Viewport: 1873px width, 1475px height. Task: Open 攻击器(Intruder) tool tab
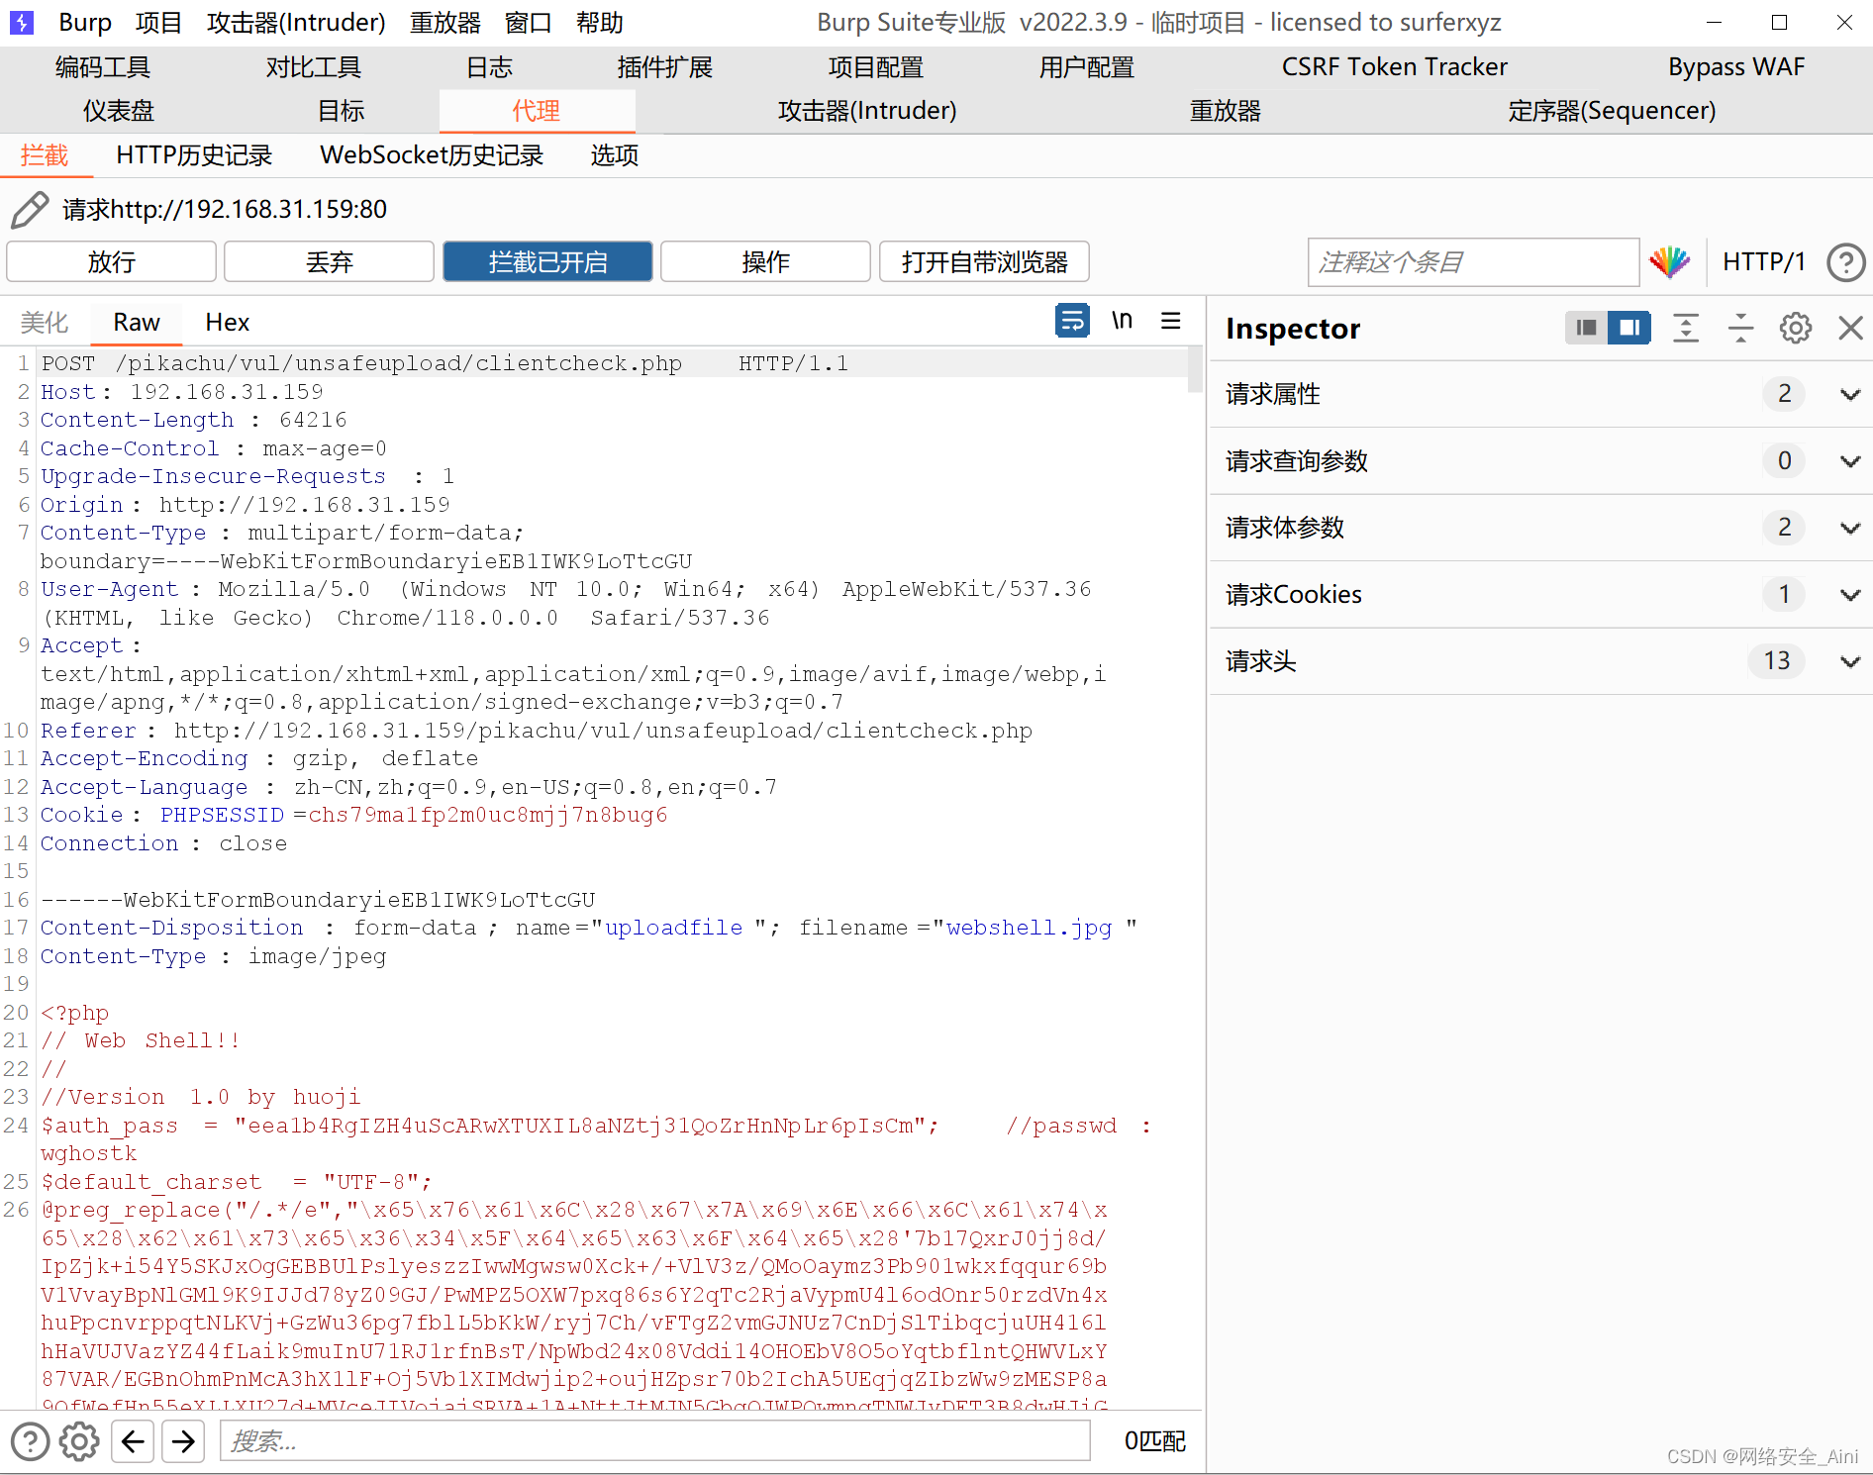tap(867, 111)
